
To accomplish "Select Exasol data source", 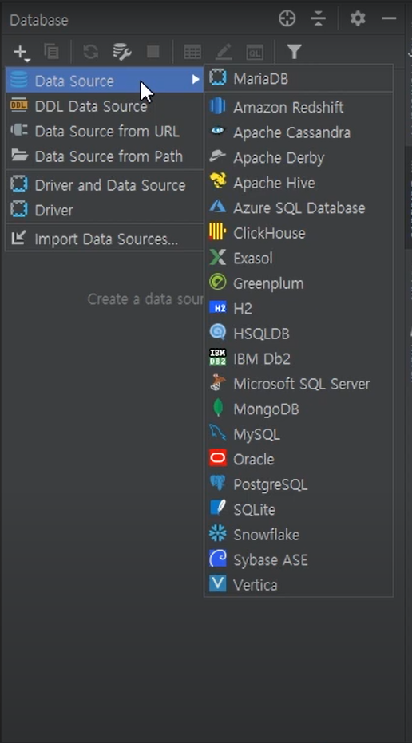I will (x=298, y=259).
